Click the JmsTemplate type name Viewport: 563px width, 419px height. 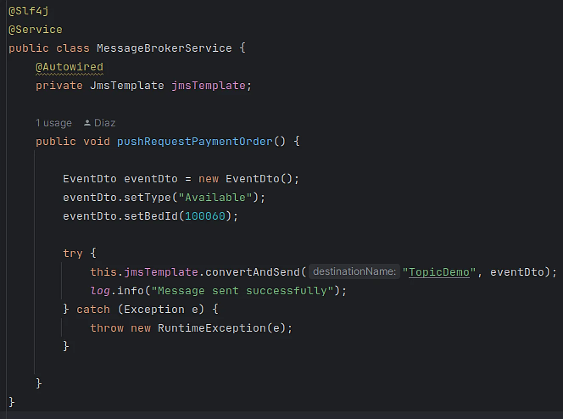127,86
